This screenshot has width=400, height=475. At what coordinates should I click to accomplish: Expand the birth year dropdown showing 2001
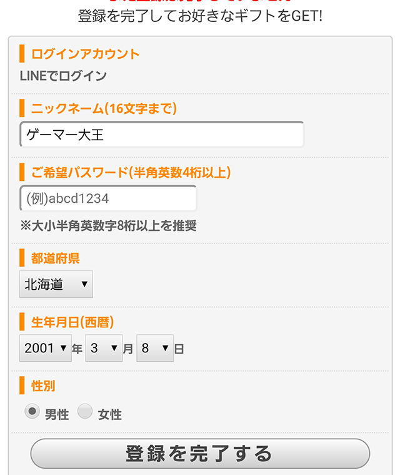46,349
